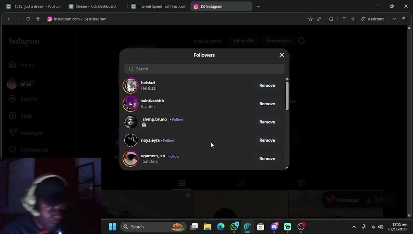The height and width of the screenshot is (234, 413).
Task: Open the Instagram Home sidebar item
Action: tap(21, 65)
